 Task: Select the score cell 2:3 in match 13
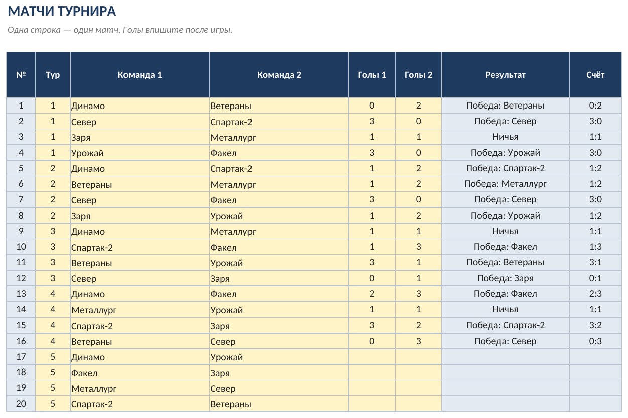(595, 294)
